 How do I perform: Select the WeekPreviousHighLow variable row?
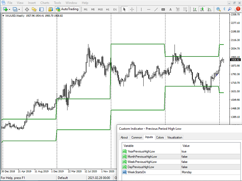pyautogui.click(x=181, y=162)
